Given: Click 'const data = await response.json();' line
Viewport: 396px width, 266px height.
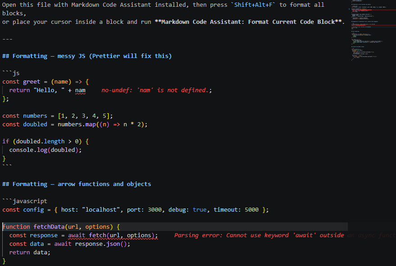Looking at the screenshot, I should (x=70, y=244).
